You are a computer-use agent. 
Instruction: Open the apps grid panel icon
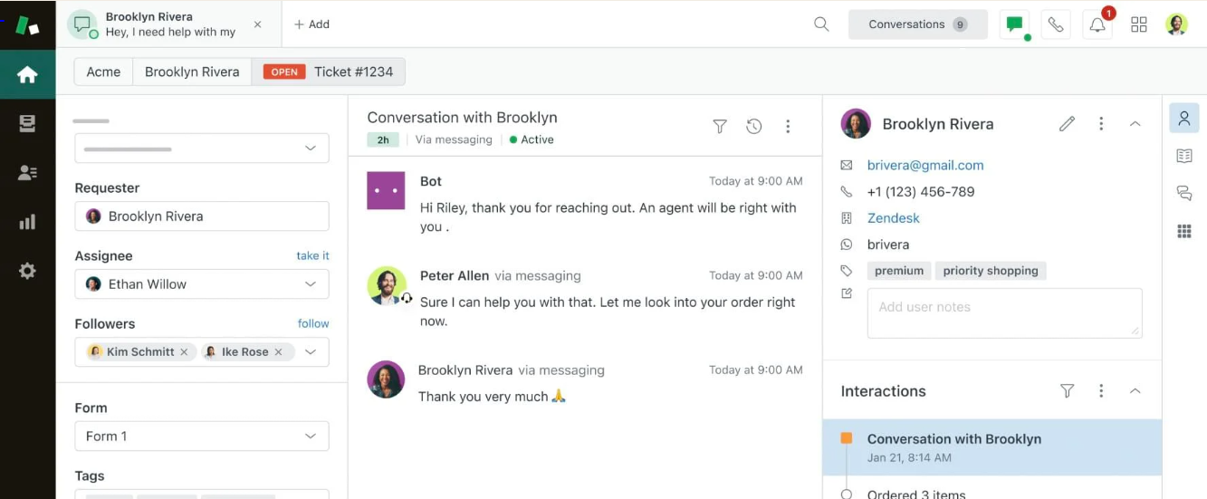coord(1184,232)
